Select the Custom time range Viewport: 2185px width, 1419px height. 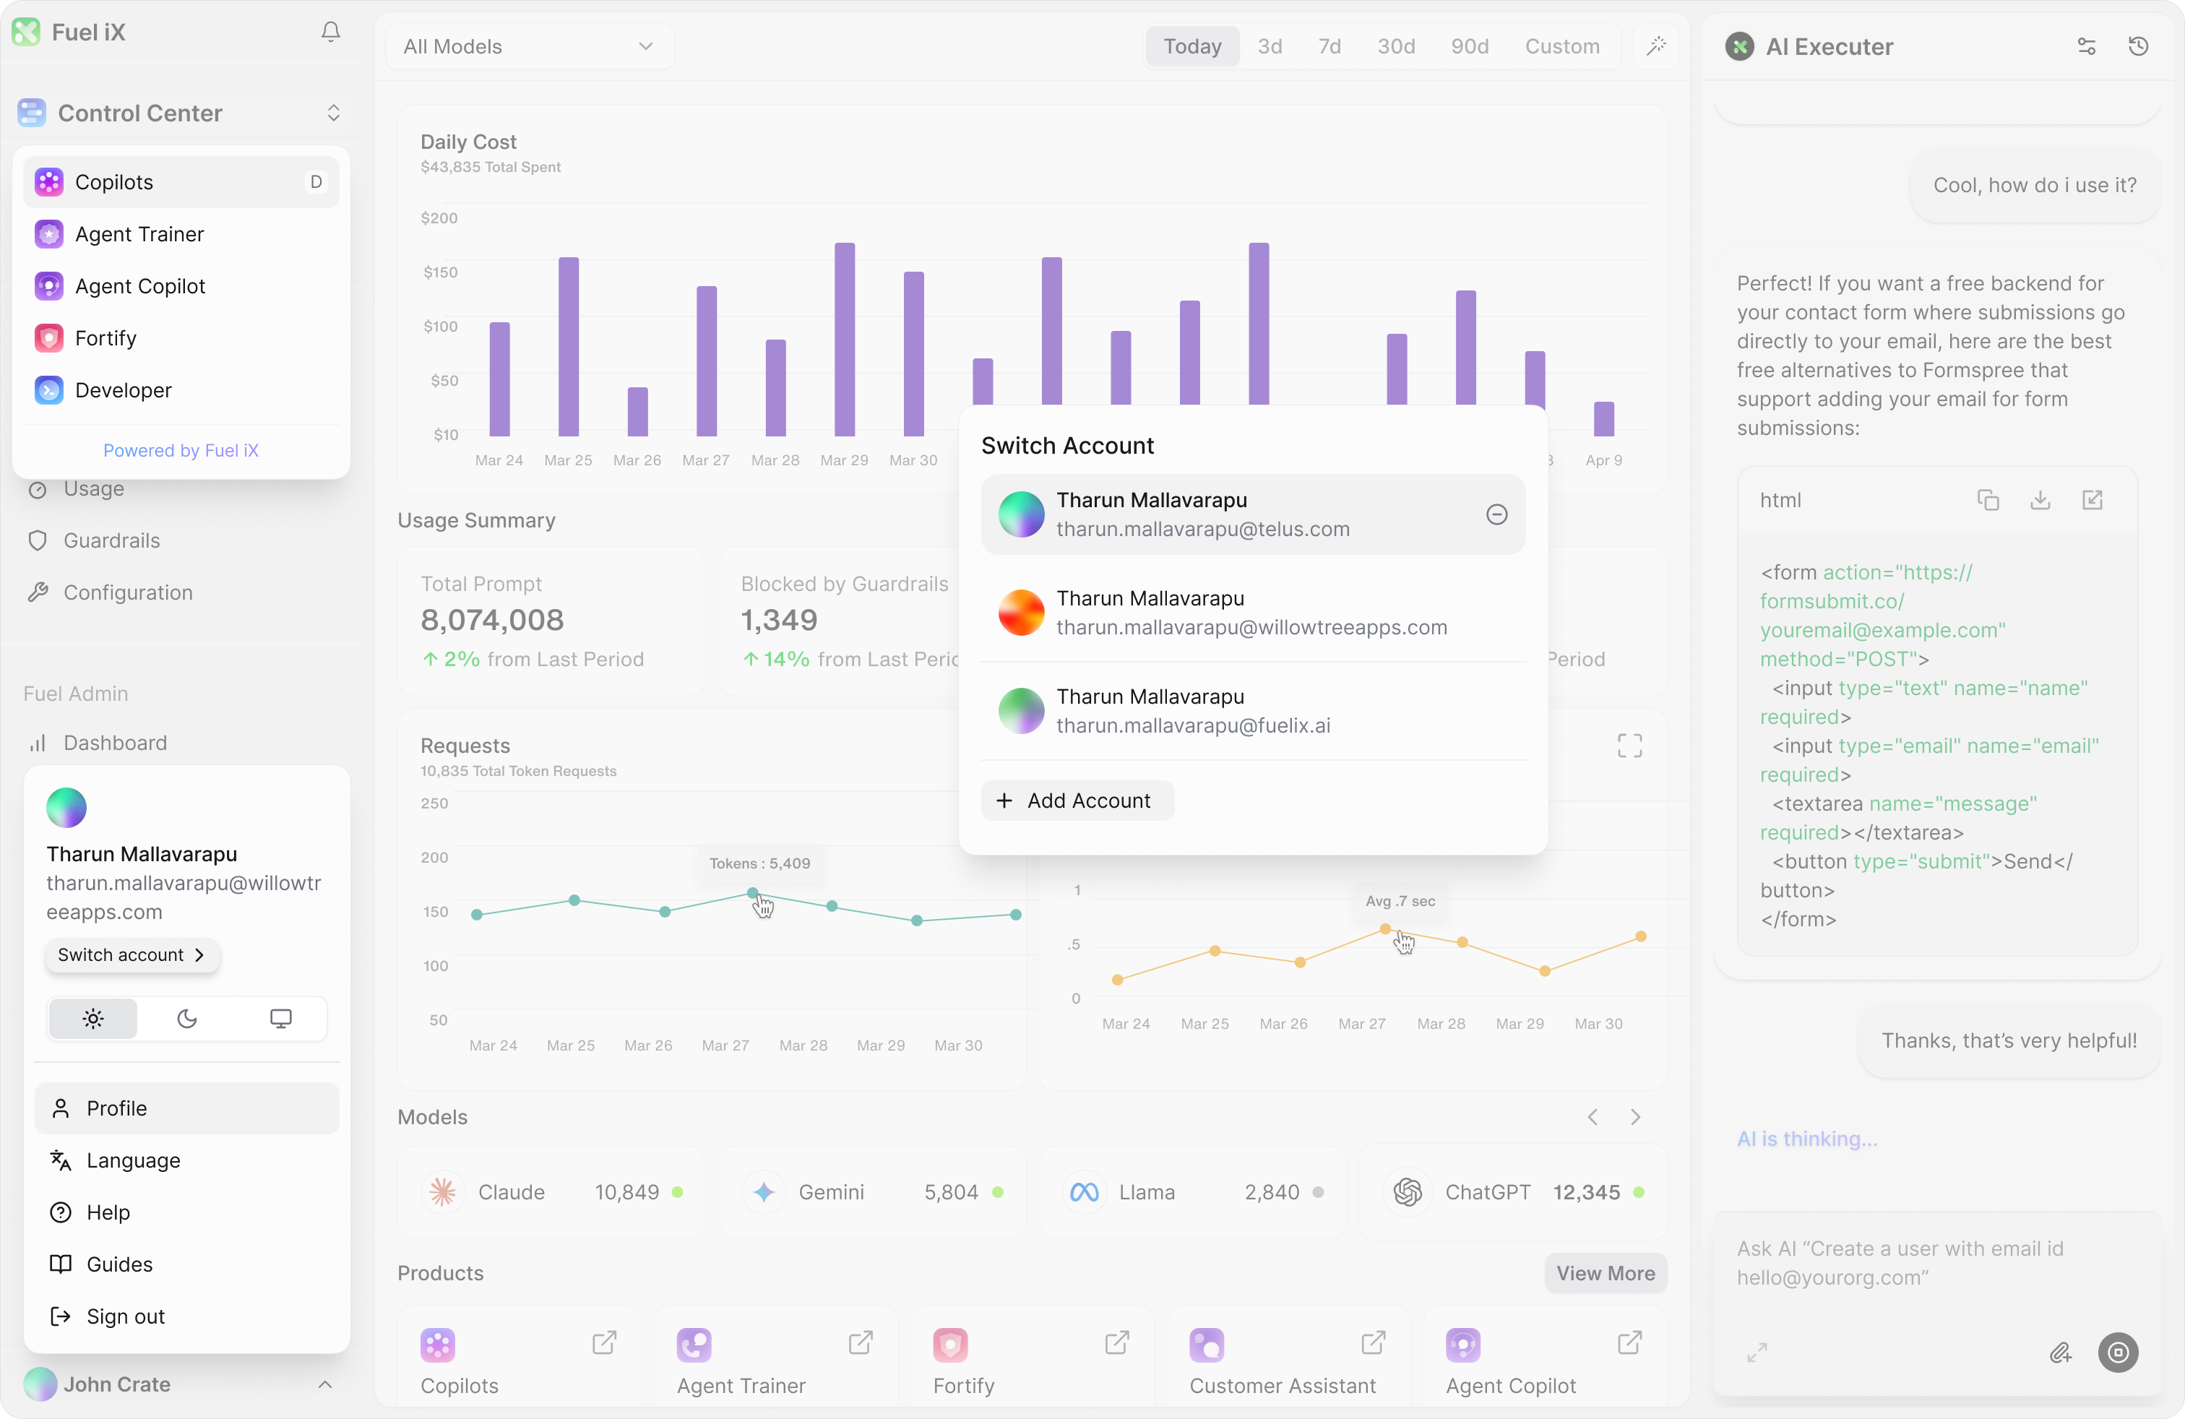1563,46
